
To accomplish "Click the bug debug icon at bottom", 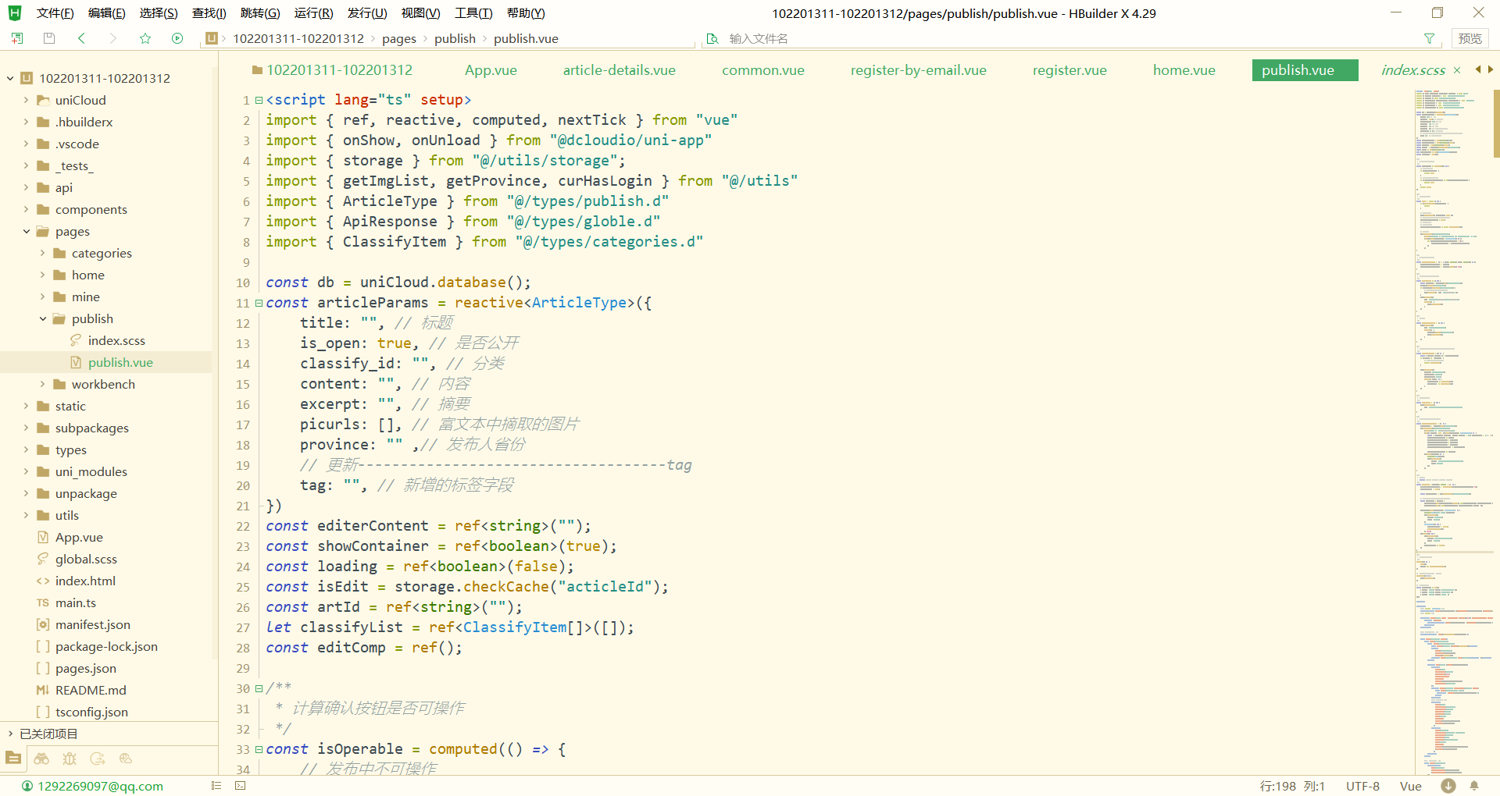I will 70,759.
